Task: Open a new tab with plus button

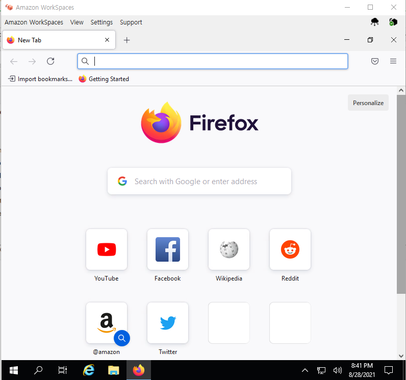Action: 126,40
